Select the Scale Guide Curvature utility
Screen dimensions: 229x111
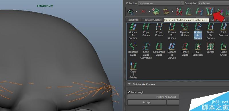pyautogui.click(x=146, y=51)
